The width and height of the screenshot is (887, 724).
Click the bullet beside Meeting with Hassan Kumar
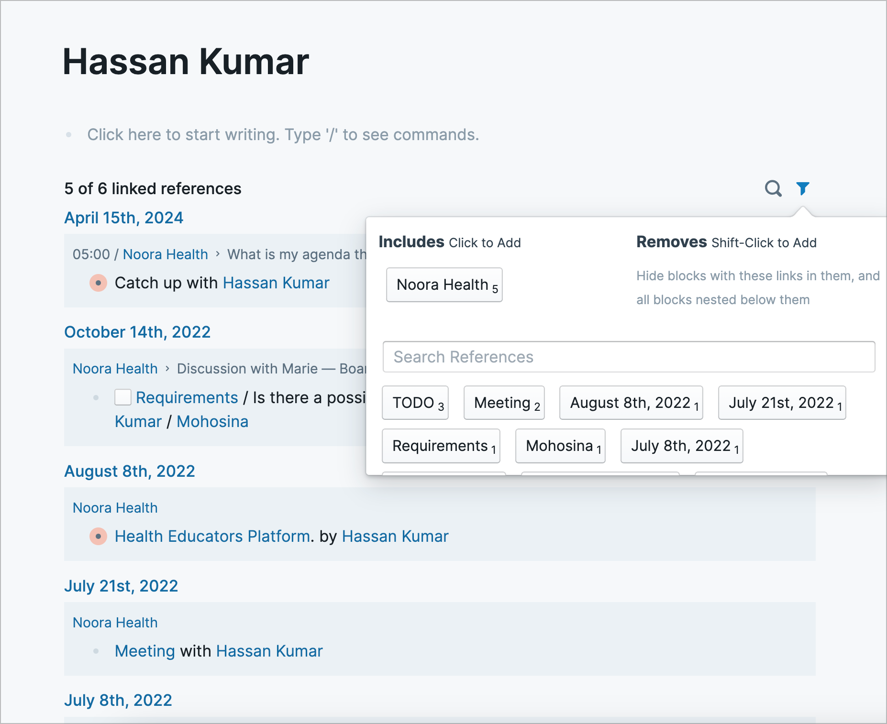pyautogui.click(x=96, y=651)
